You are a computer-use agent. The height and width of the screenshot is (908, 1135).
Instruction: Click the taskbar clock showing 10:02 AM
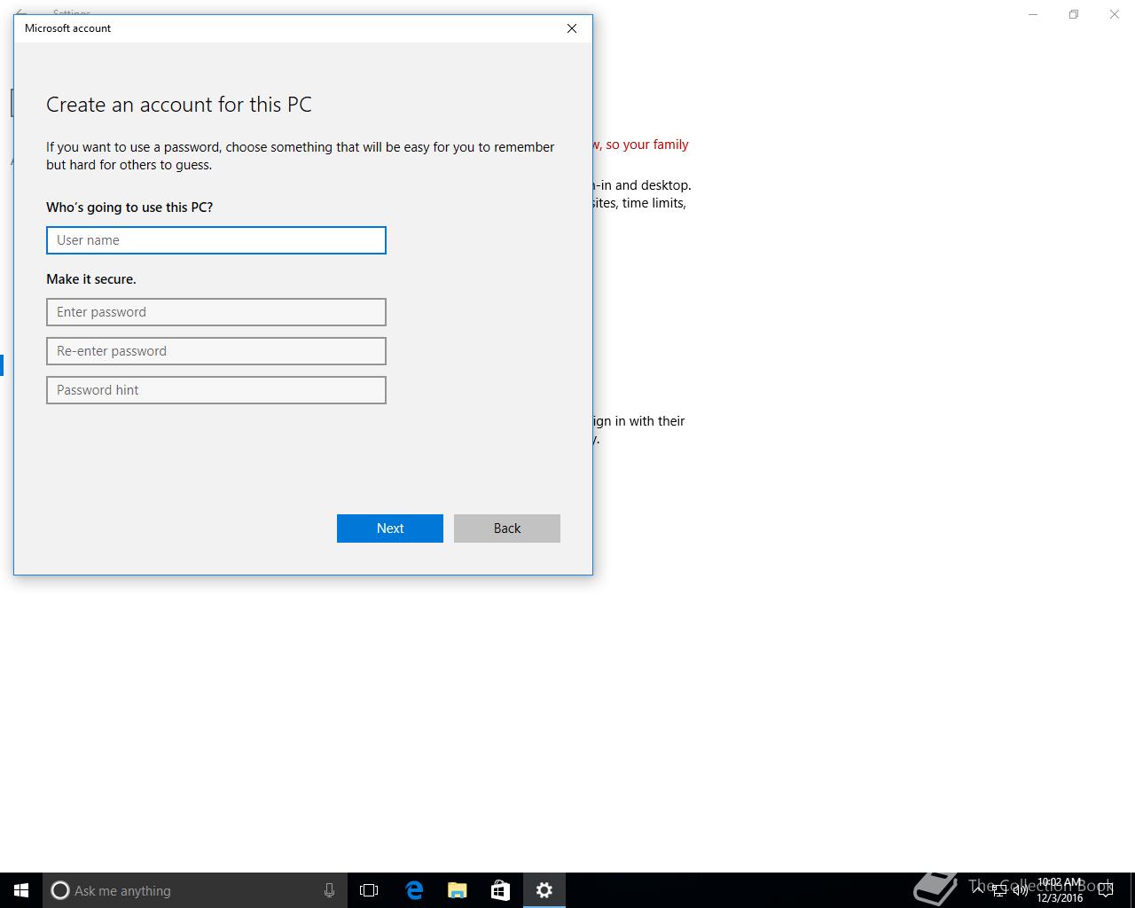click(x=1060, y=890)
